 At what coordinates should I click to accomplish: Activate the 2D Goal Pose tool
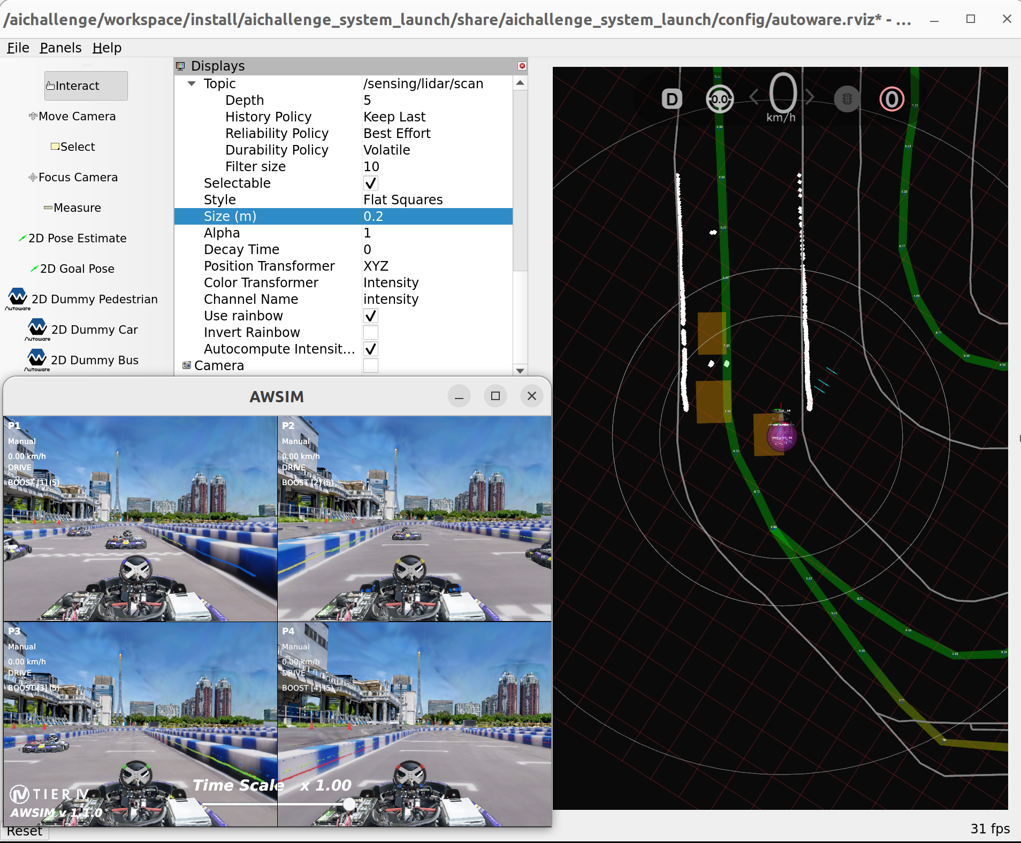pyautogui.click(x=72, y=269)
